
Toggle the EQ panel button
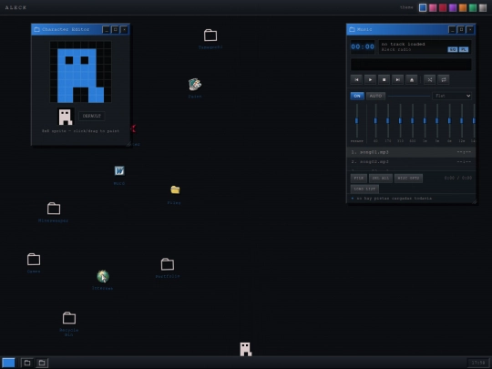pyautogui.click(x=453, y=49)
